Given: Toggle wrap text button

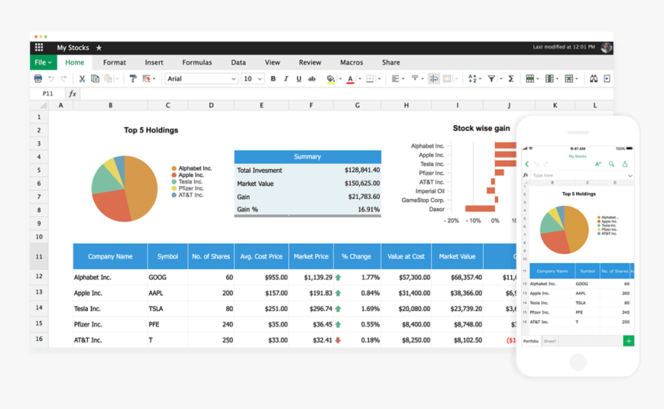Looking at the screenshot, I should [434, 79].
